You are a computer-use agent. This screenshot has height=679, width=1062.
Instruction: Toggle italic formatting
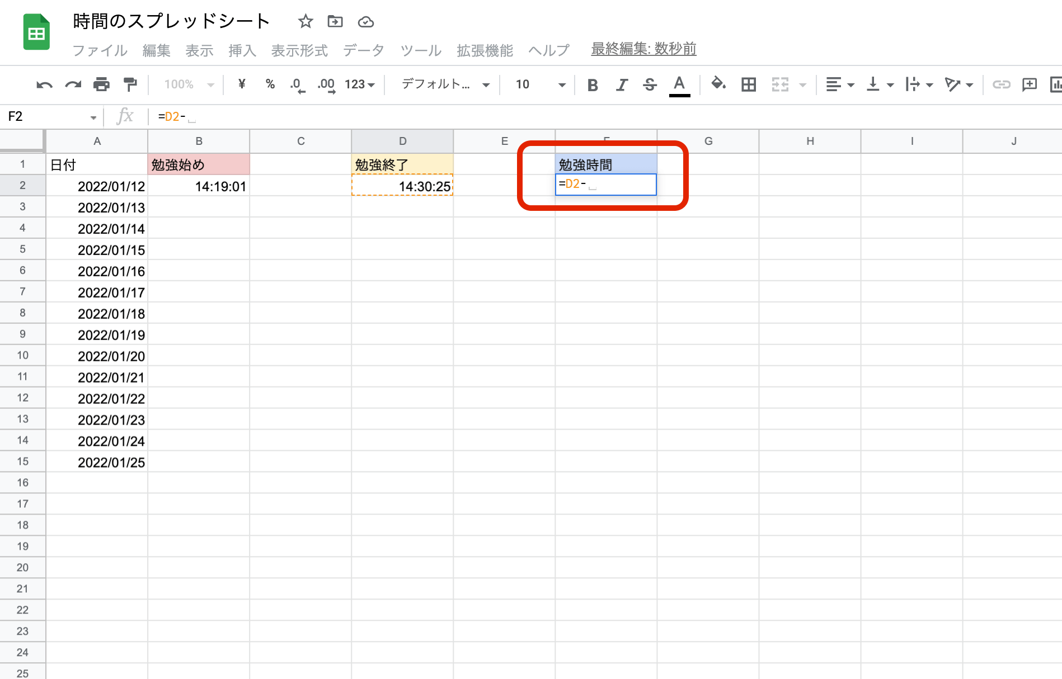621,84
